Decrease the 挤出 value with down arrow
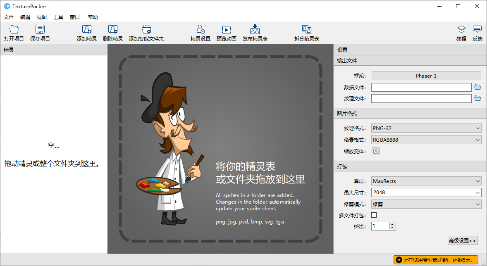 click(392, 228)
